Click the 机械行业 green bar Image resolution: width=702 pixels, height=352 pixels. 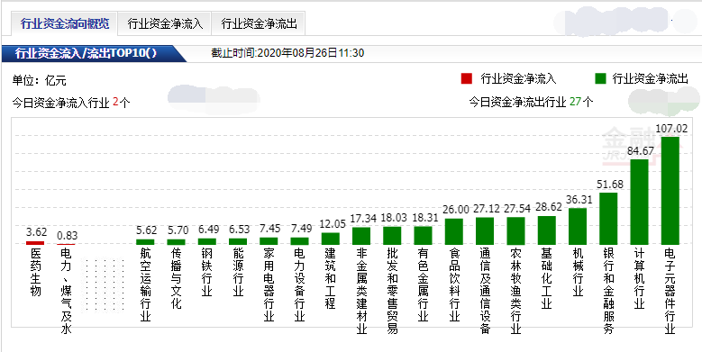578,226
